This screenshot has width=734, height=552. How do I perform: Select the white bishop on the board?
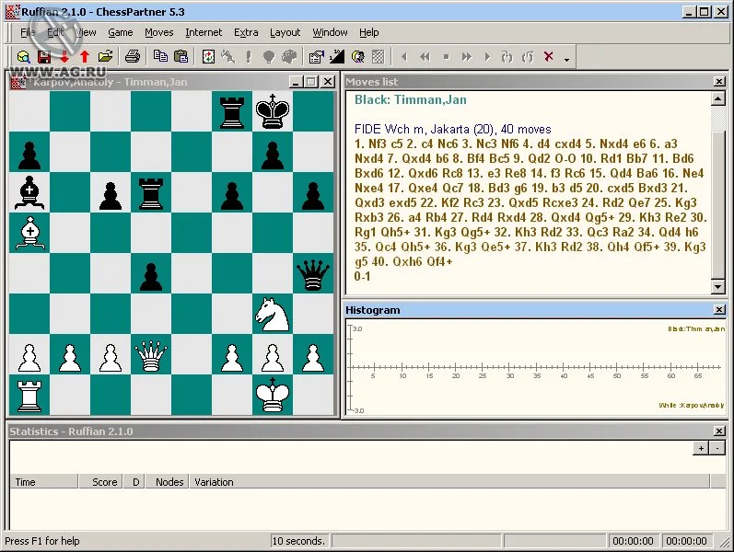[29, 233]
